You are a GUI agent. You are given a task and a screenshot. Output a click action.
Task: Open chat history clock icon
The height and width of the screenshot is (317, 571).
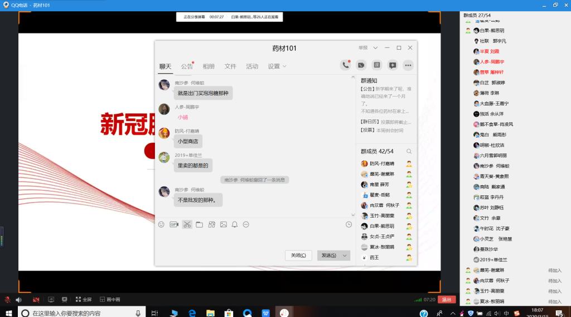[349, 224]
